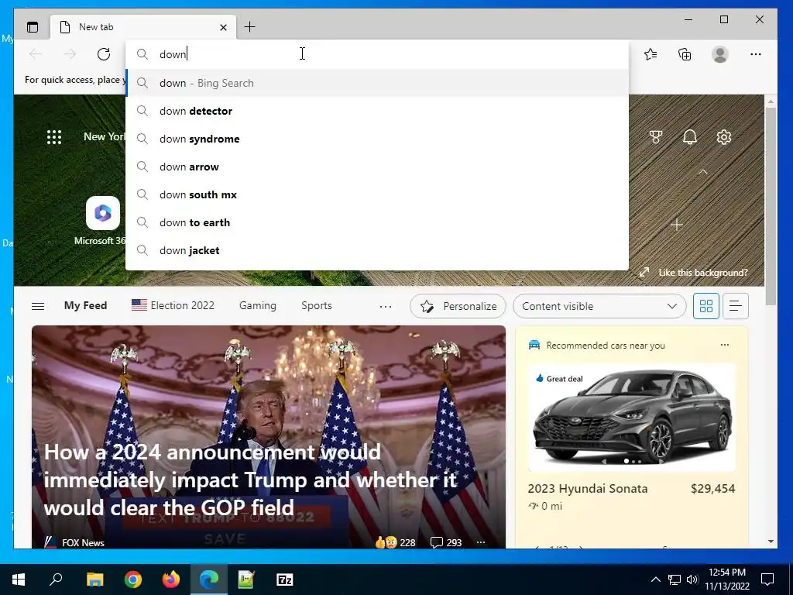This screenshot has height=595, width=793.
Task: Click the Forward navigation arrow
Action: pyautogui.click(x=69, y=54)
